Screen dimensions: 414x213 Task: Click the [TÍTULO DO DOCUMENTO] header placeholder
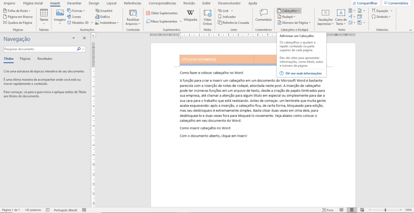[199, 59]
